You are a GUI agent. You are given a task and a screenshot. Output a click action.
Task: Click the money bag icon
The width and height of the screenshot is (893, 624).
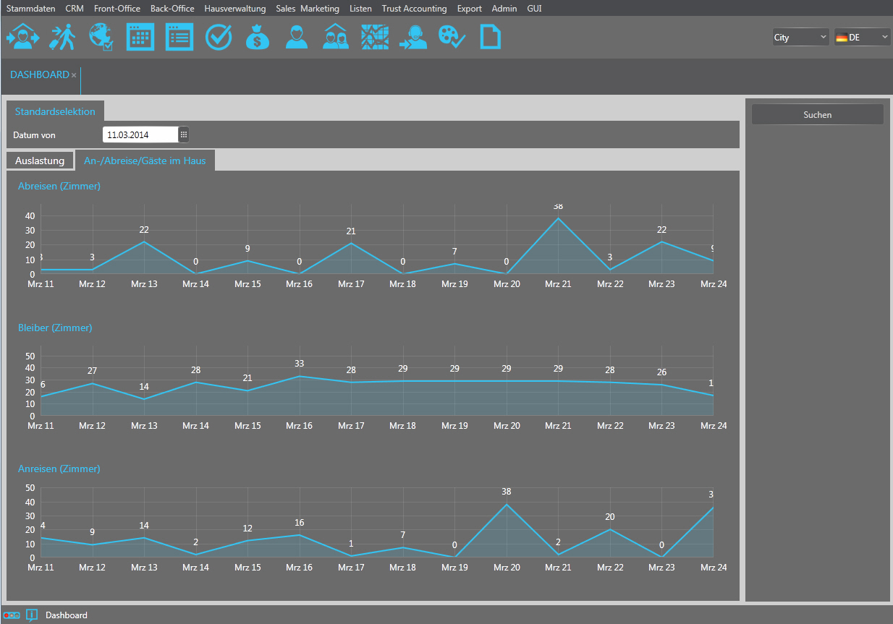(257, 37)
